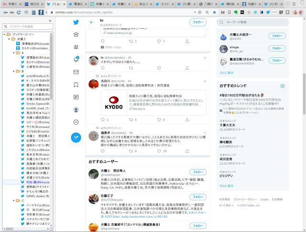306x232 pixels.
Task: Open Lists icon in Twitter sidebar
Action: coord(76,97)
